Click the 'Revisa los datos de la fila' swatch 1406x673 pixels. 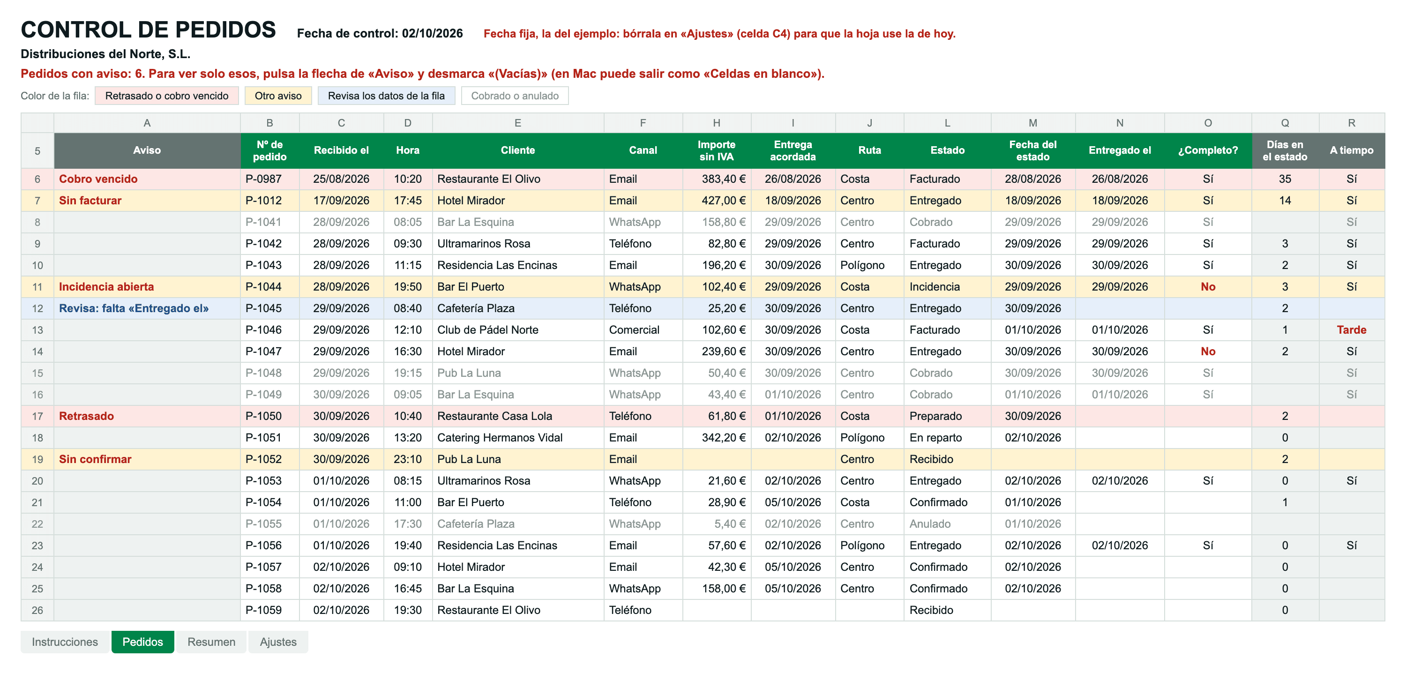(x=386, y=96)
